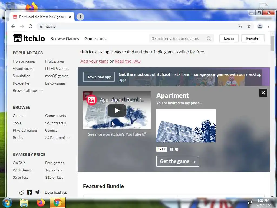Select the Linux games tag
The height and width of the screenshot is (208, 277).
pos(55,83)
